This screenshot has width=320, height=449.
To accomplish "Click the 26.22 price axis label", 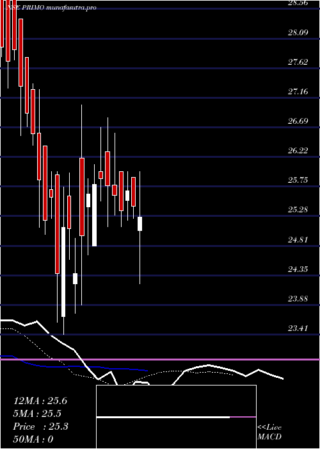I will point(298,151).
